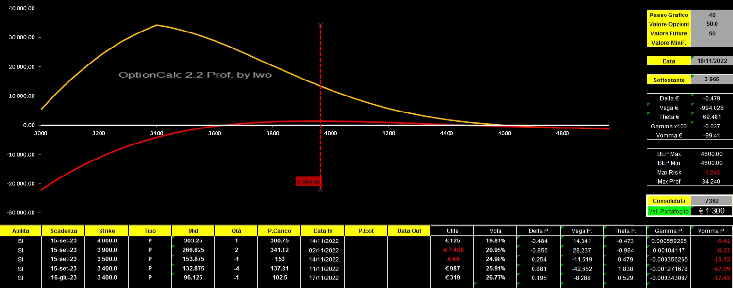
Task: Click the Vola column header
Action: pos(495,231)
